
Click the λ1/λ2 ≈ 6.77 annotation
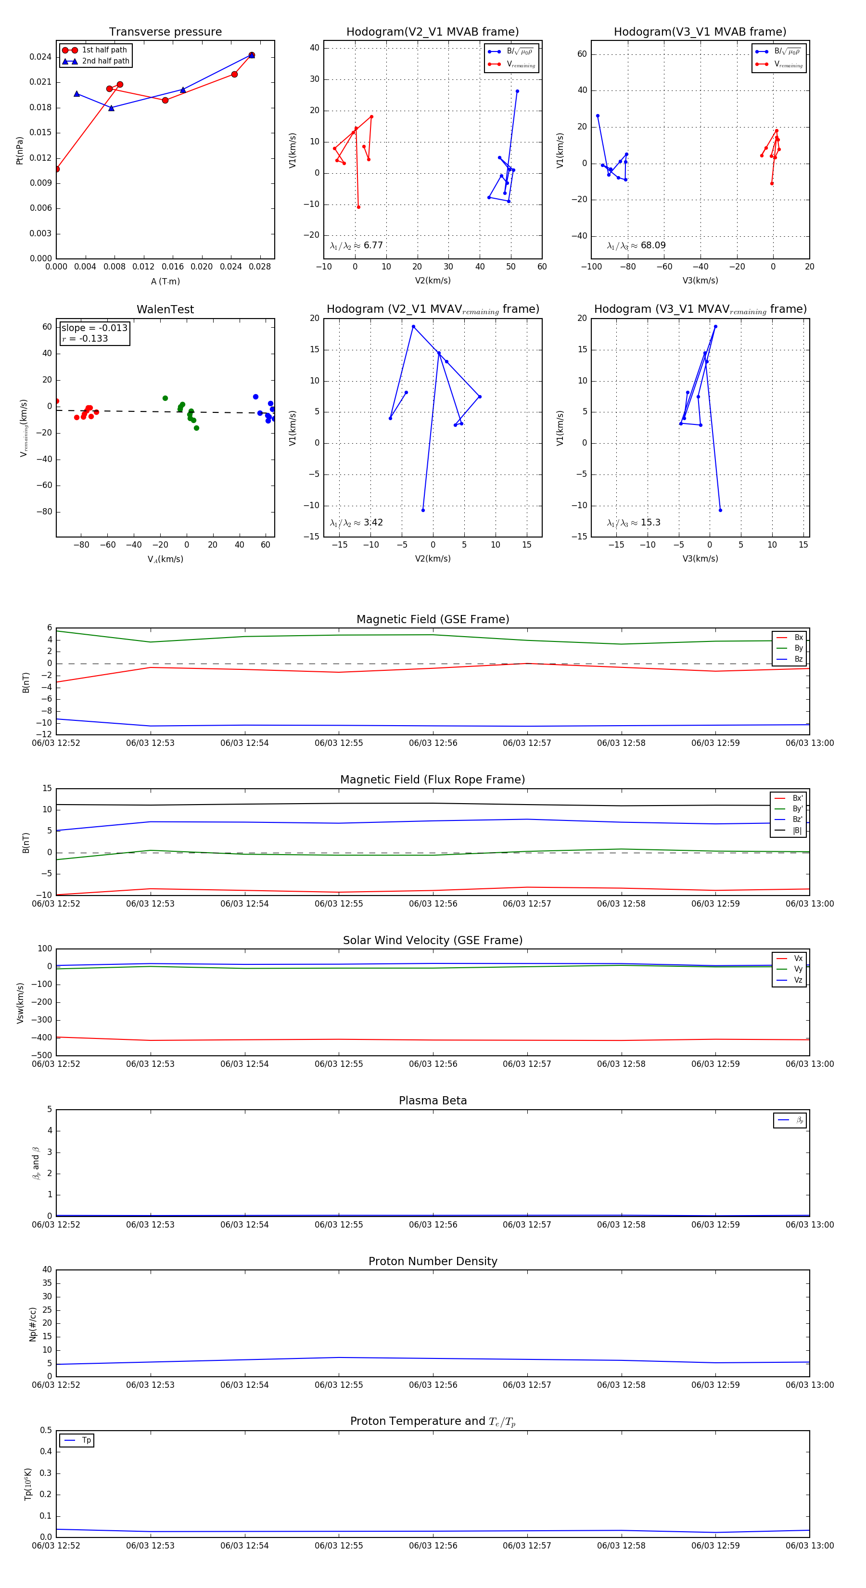coord(356,245)
